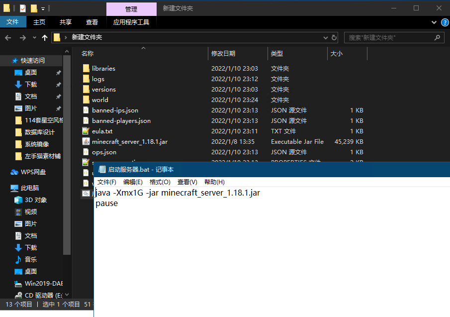Click the quick access new folder icon
450x317 pixels.
34,8
